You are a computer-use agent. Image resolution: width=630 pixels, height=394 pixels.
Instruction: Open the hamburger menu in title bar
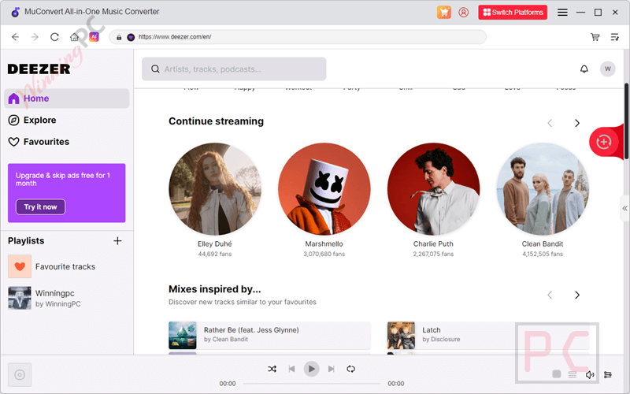click(562, 12)
